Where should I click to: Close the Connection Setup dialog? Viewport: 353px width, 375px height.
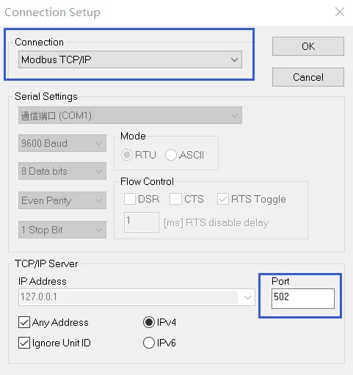[340, 12]
